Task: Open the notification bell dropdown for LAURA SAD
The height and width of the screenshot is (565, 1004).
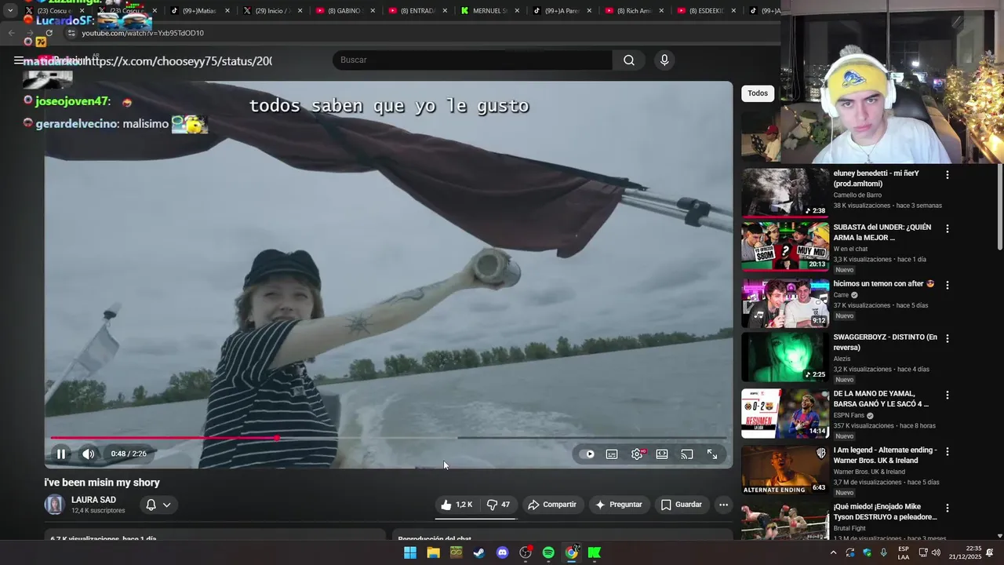Action: (158, 505)
